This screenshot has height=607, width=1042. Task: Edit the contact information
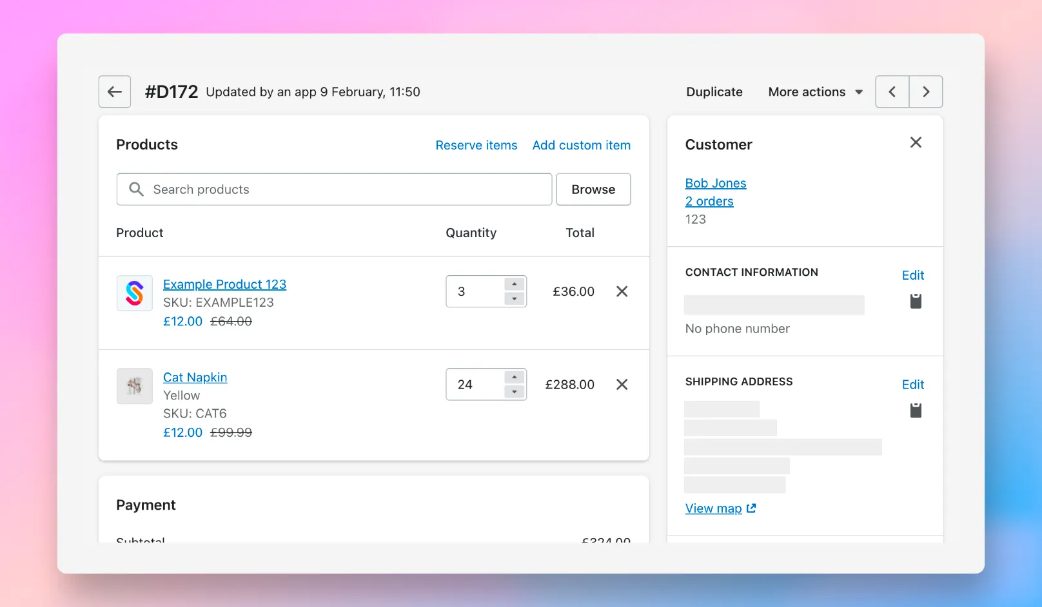pyautogui.click(x=912, y=275)
